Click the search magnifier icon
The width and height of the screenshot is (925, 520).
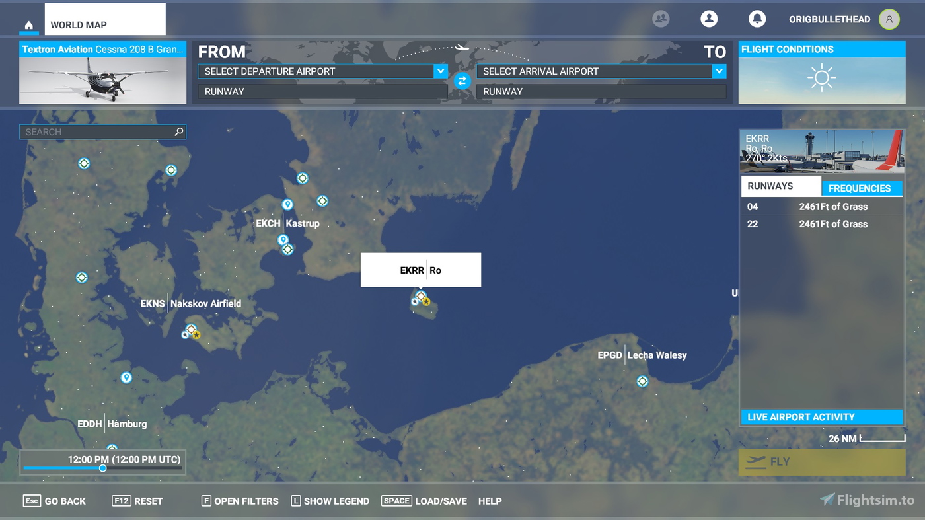(x=178, y=131)
